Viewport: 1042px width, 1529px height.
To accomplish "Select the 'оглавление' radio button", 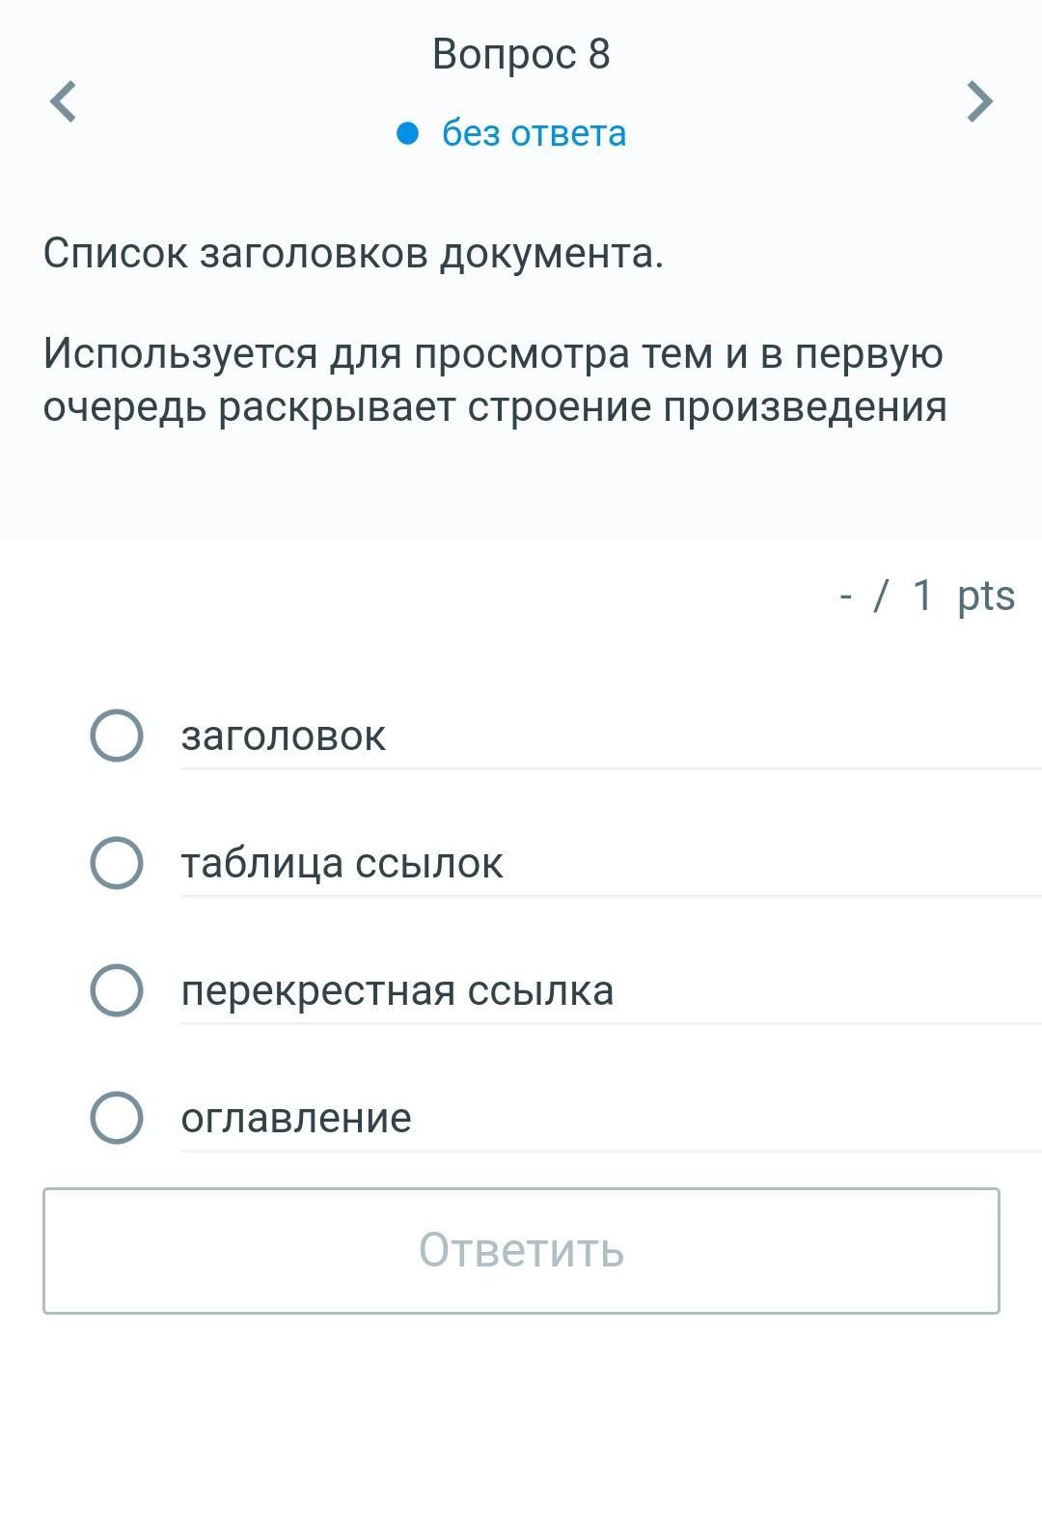I will click(117, 1118).
